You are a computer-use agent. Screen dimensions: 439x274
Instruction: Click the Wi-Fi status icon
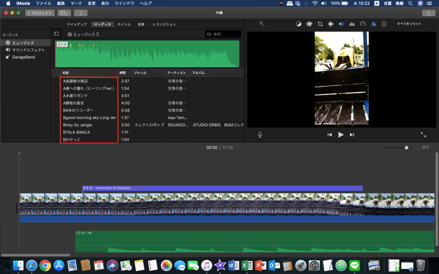coord(315,3)
